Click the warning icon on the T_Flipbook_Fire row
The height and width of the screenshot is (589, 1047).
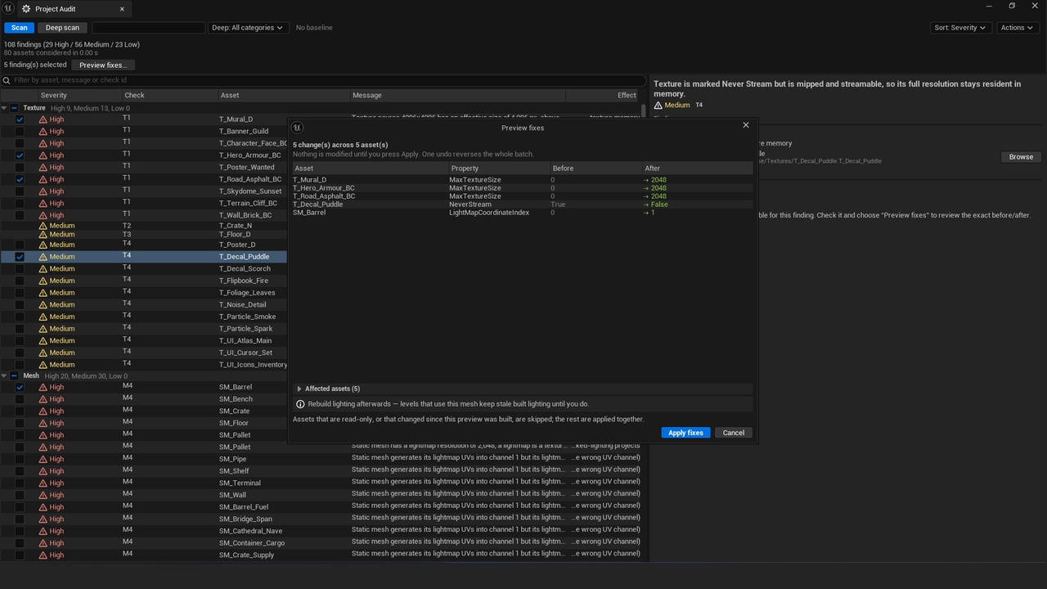click(x=43, y=281)
